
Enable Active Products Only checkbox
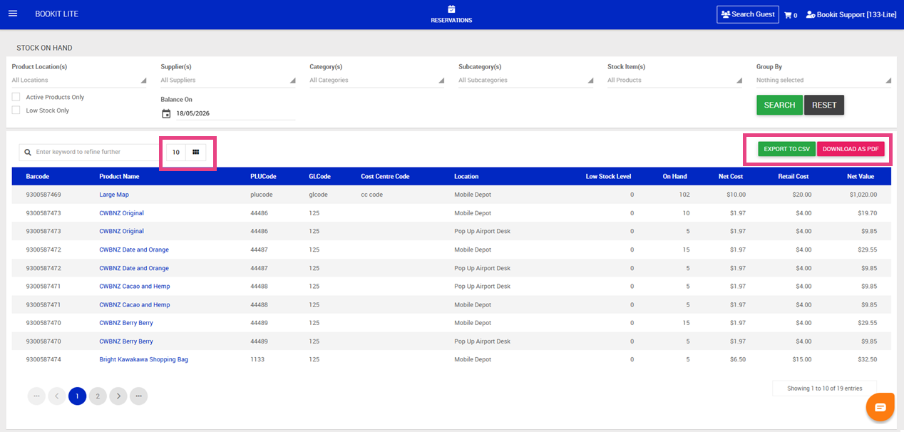[x=16, y=97]
